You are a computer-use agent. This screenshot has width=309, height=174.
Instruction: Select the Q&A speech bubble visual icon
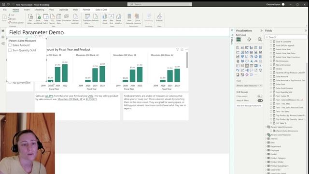click(252, 70)
